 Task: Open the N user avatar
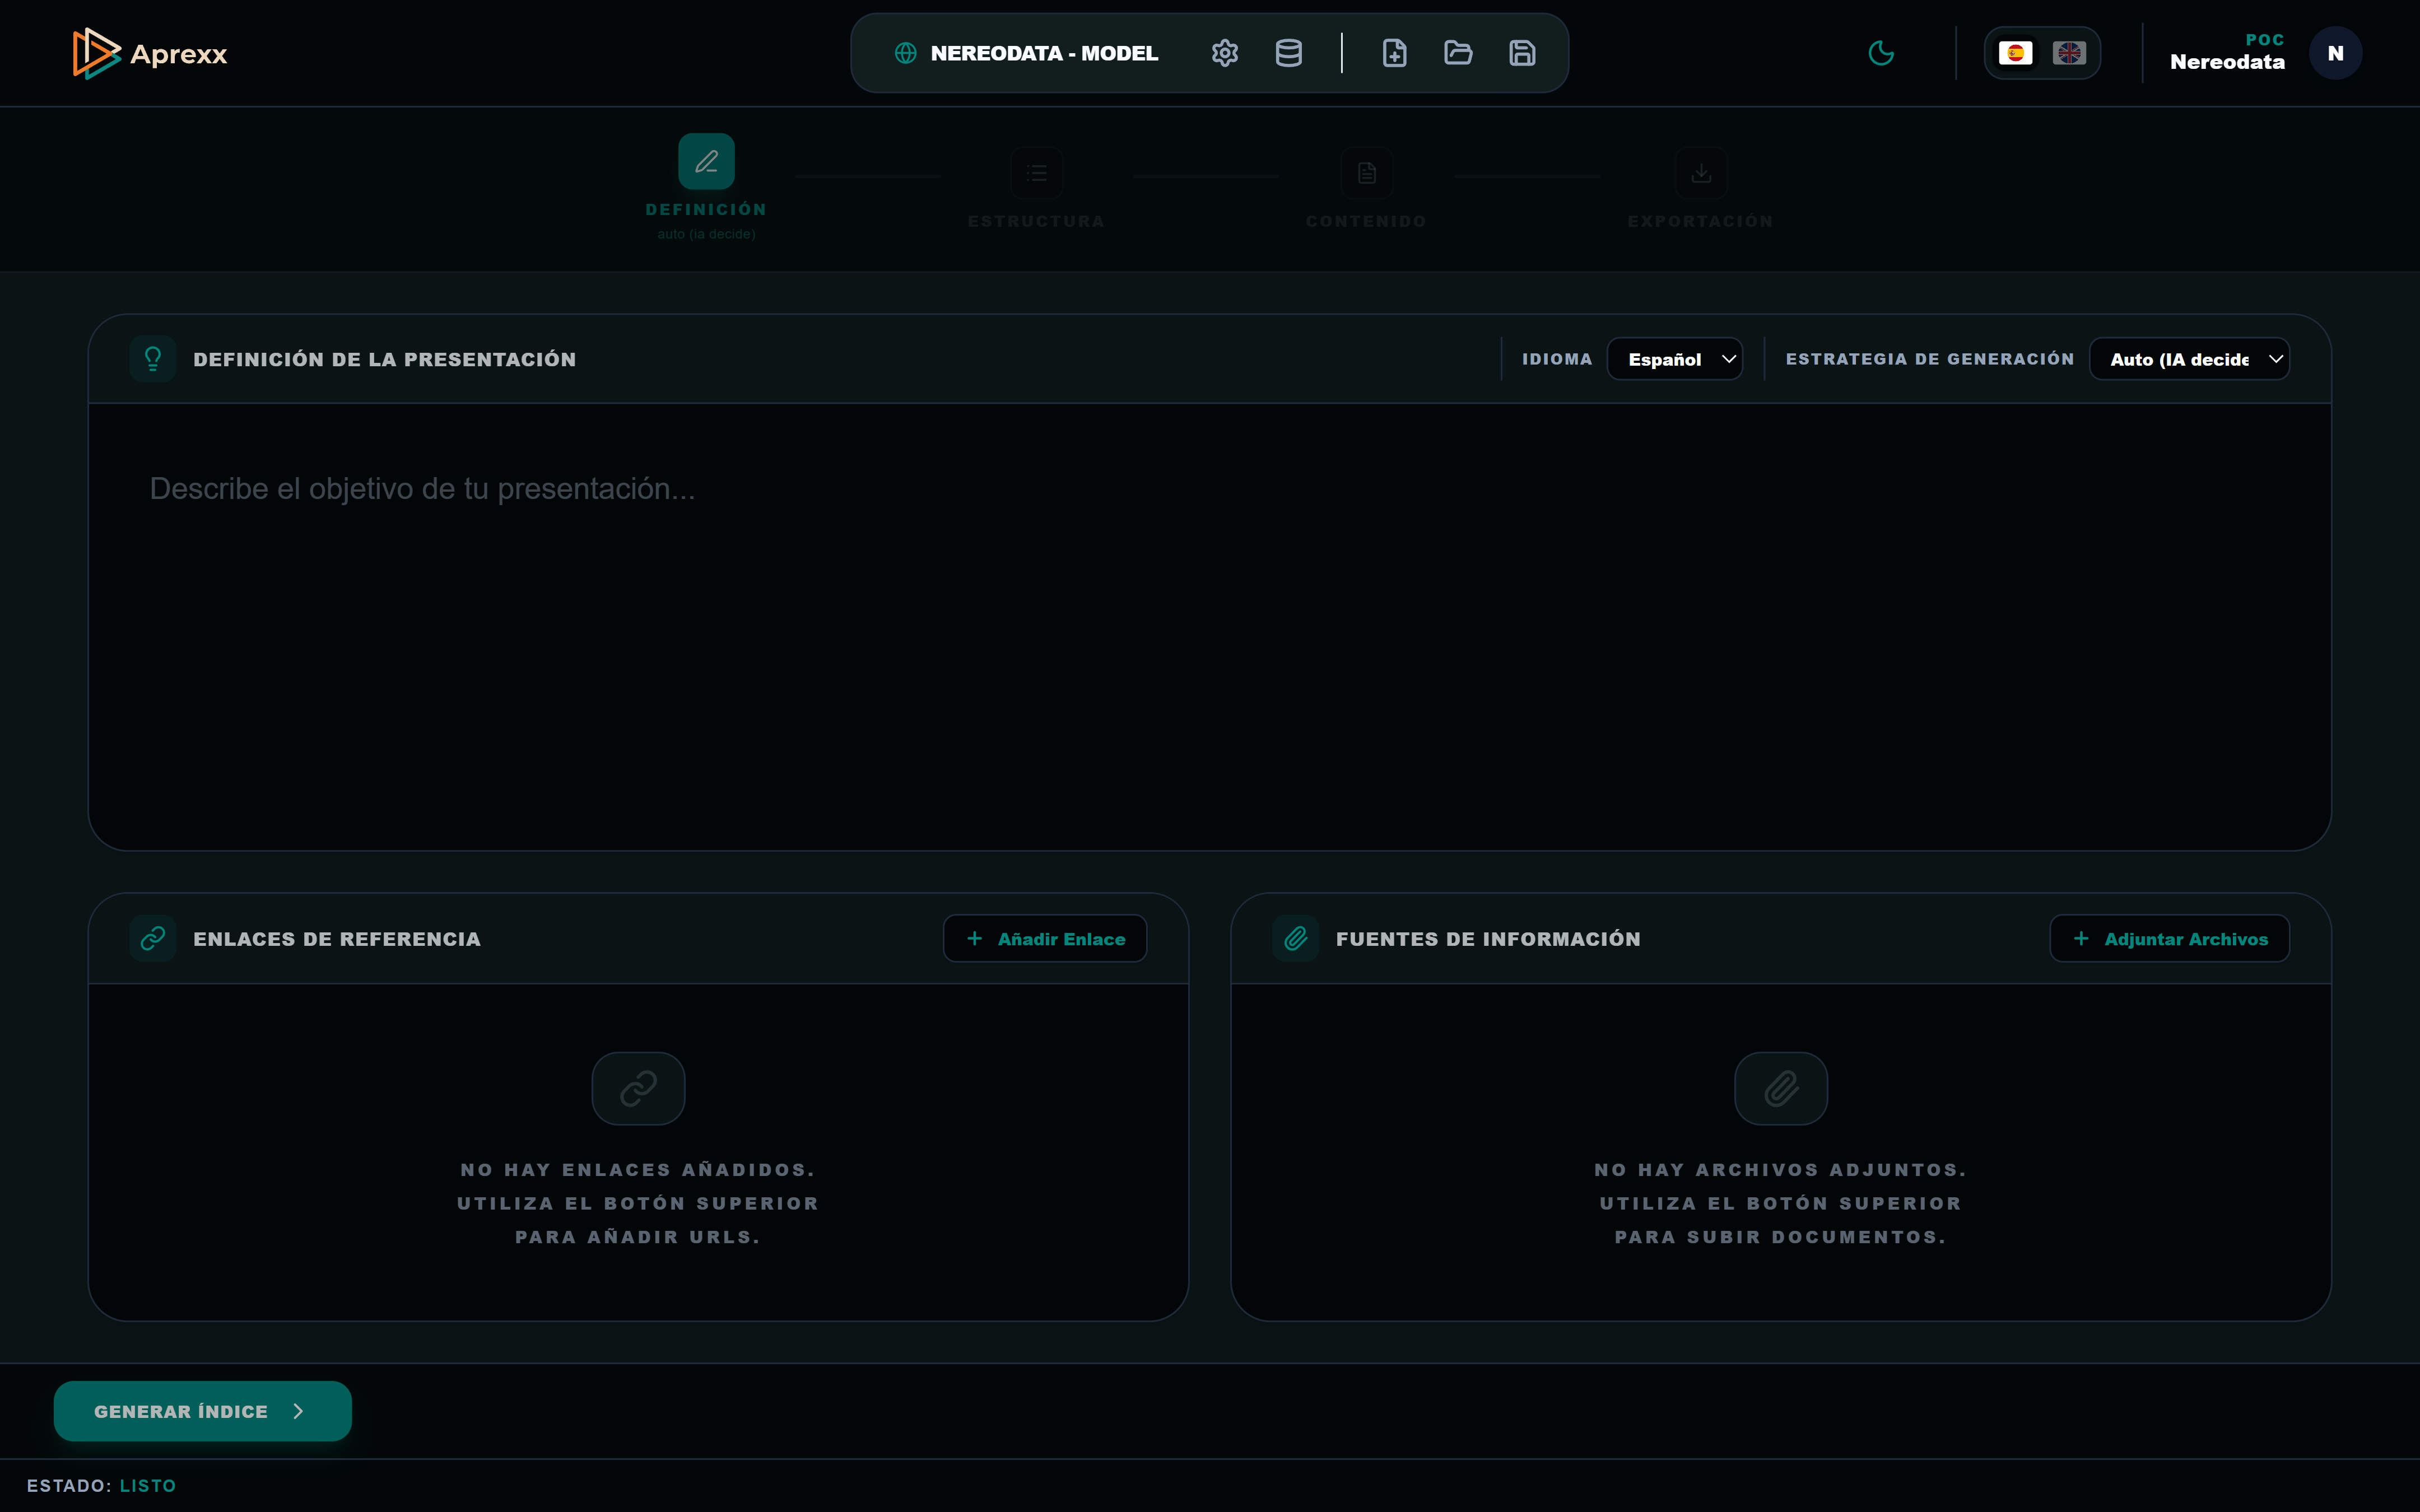[2335, 53]
